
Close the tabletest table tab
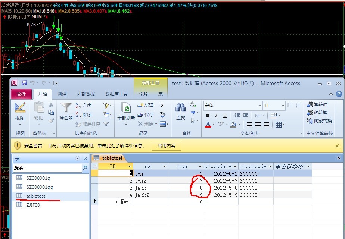pos(339,158)
